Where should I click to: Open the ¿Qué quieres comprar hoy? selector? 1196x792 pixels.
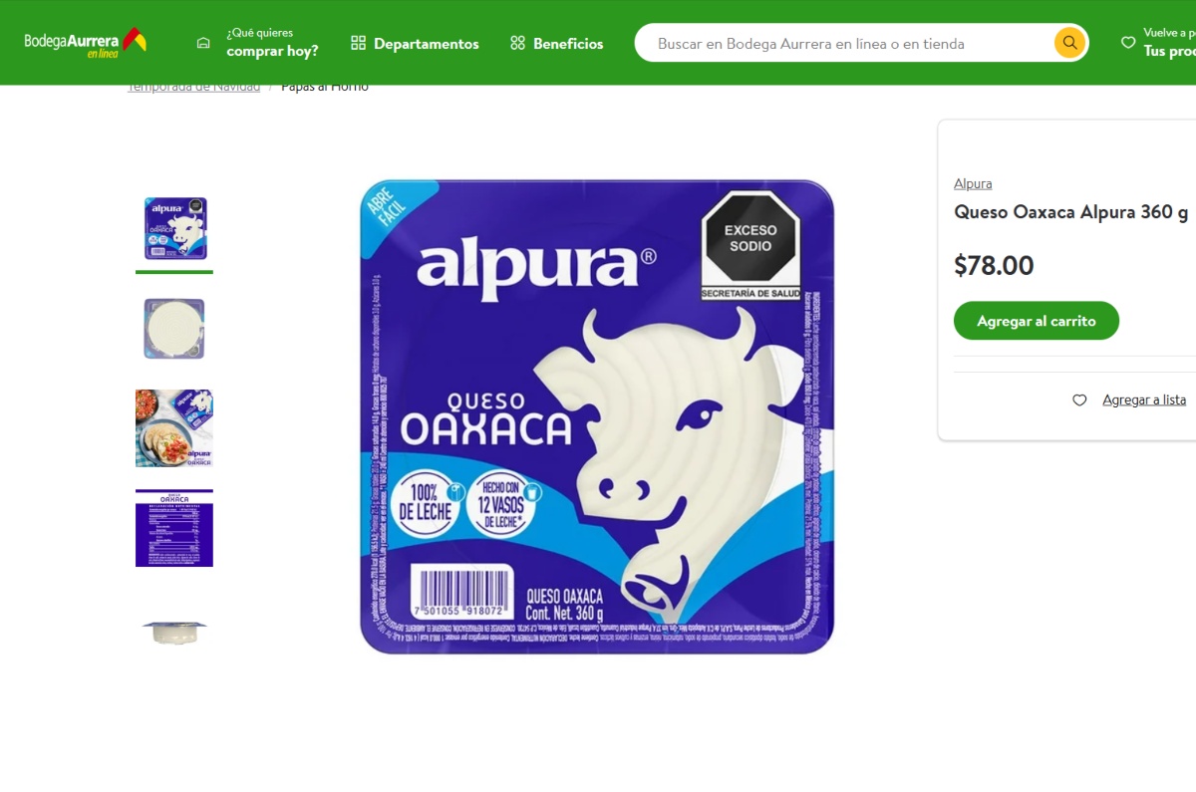pos(258,42)
